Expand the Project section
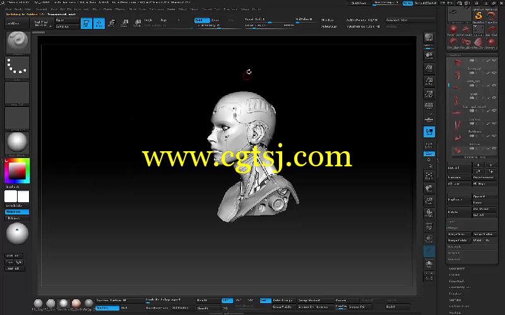The image size is (505, 315). (x=453, y=253)
